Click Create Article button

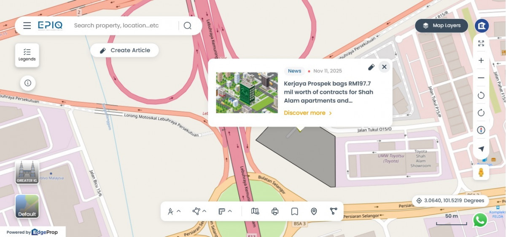coord(124,50)
